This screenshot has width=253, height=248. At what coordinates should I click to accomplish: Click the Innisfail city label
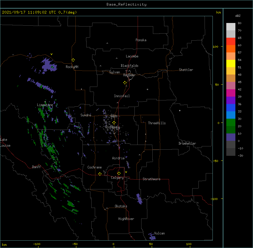point(122,96)
